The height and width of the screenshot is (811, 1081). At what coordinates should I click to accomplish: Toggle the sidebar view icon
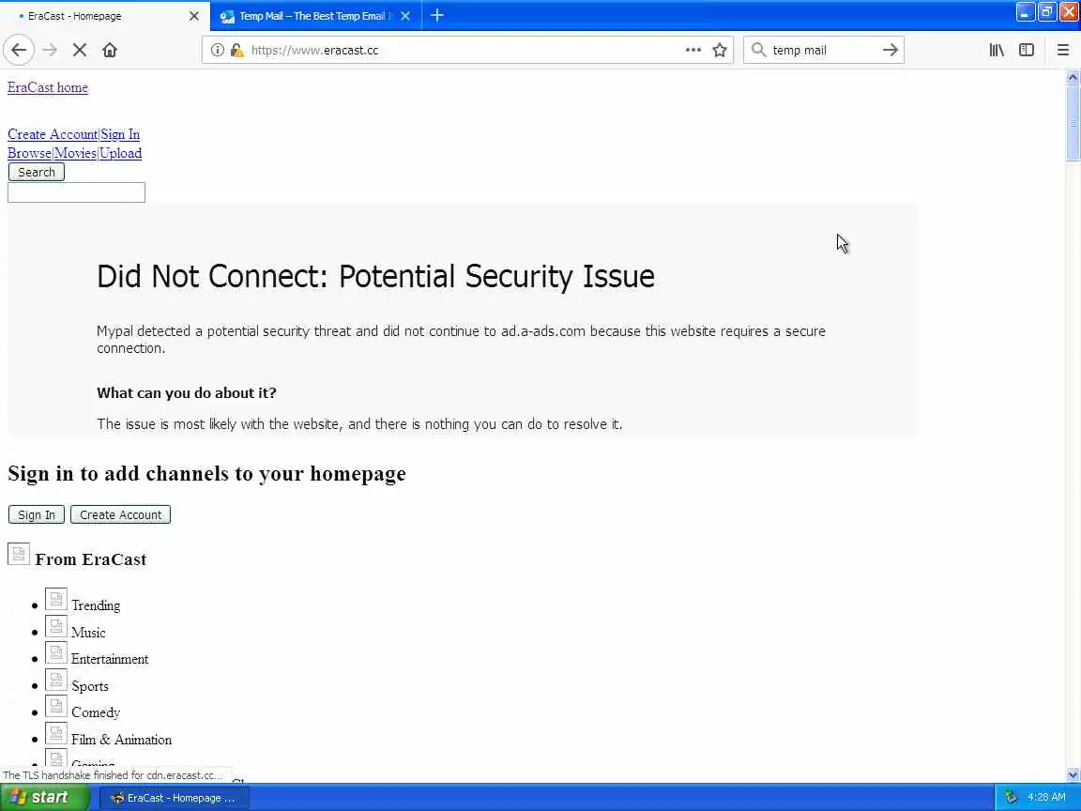click(x=1027, y=50)
